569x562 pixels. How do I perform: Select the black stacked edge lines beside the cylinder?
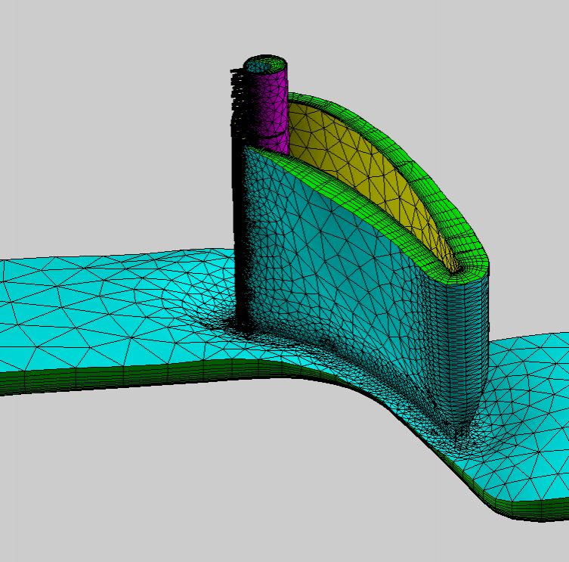tap(240, 98)
